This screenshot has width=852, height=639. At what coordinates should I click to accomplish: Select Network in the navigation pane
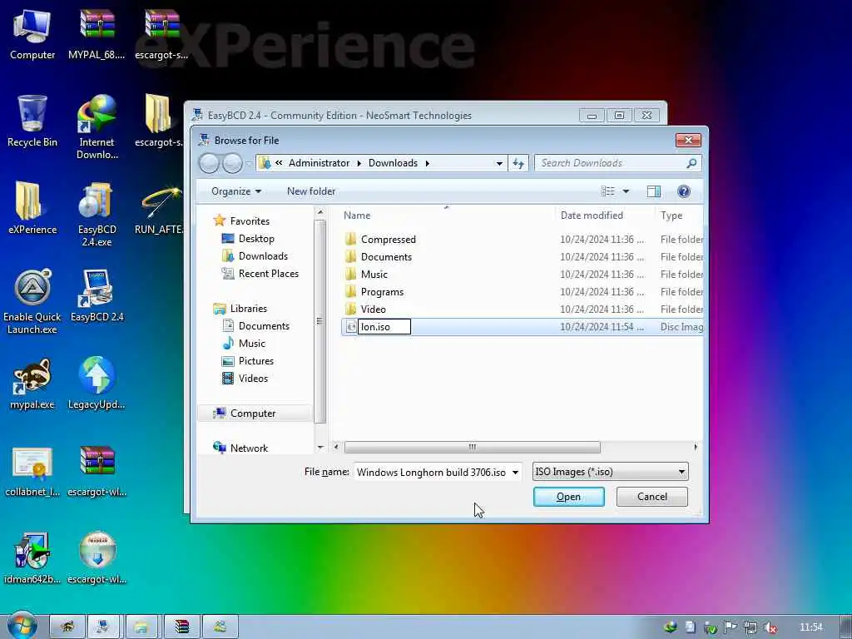click(249, 448)
